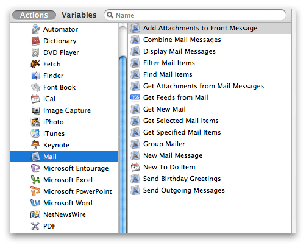This screenshot has height=248, width=306.
Task: Select the Font Book library row
Action: 65,87
